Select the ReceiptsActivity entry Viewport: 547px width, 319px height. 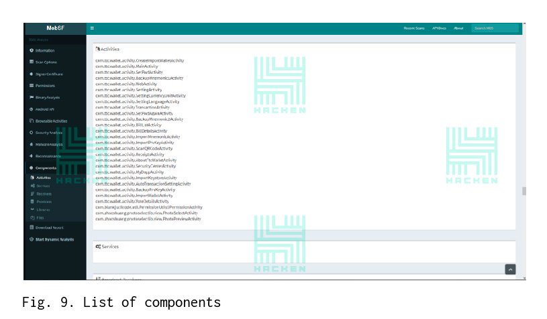click(x=130, y=155)
